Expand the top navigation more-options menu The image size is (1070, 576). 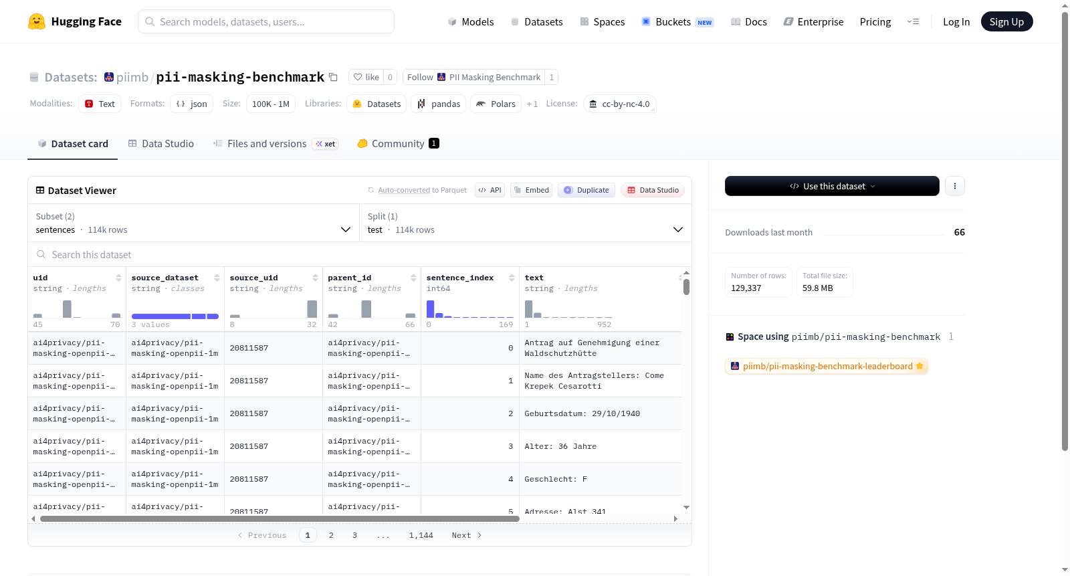(913, 21)
